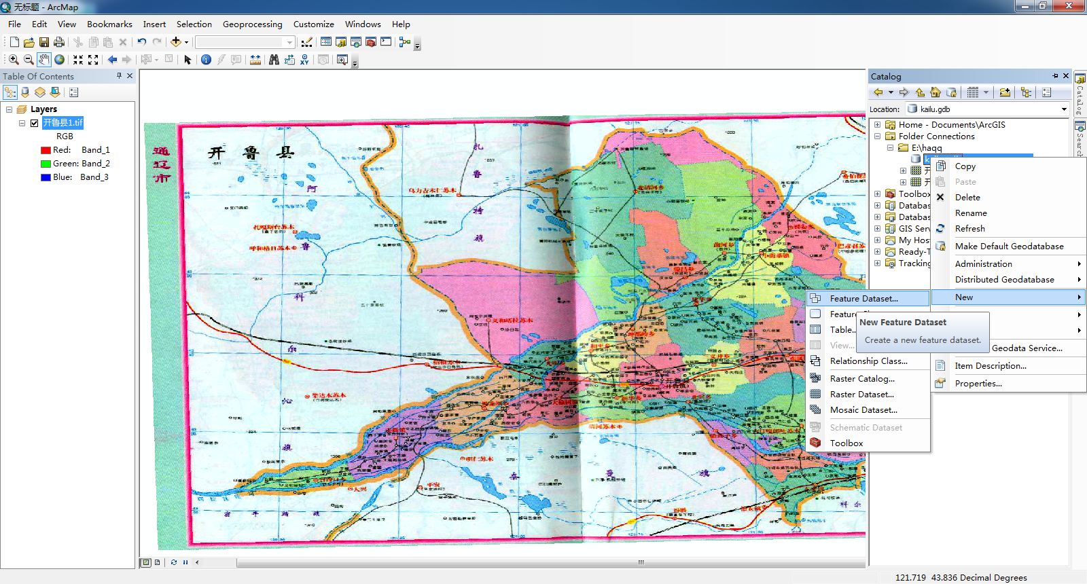This screenshot has width=1087, height=584.
Task: Collapse Folder Connections node
Action: tap(878, 136)
